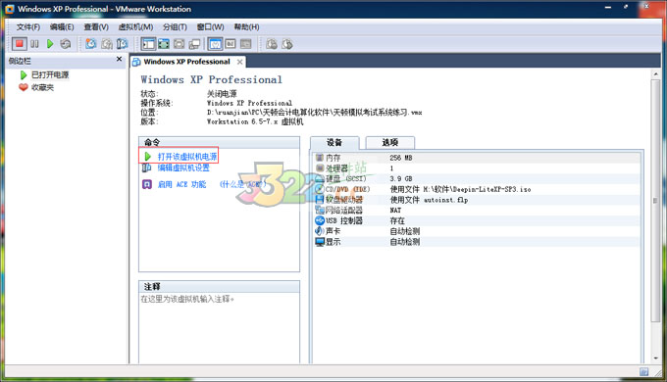Close the 侧边栏 sidebar panel
The image size is (667, 382).
pyautogui.click(x=119, y=59)
